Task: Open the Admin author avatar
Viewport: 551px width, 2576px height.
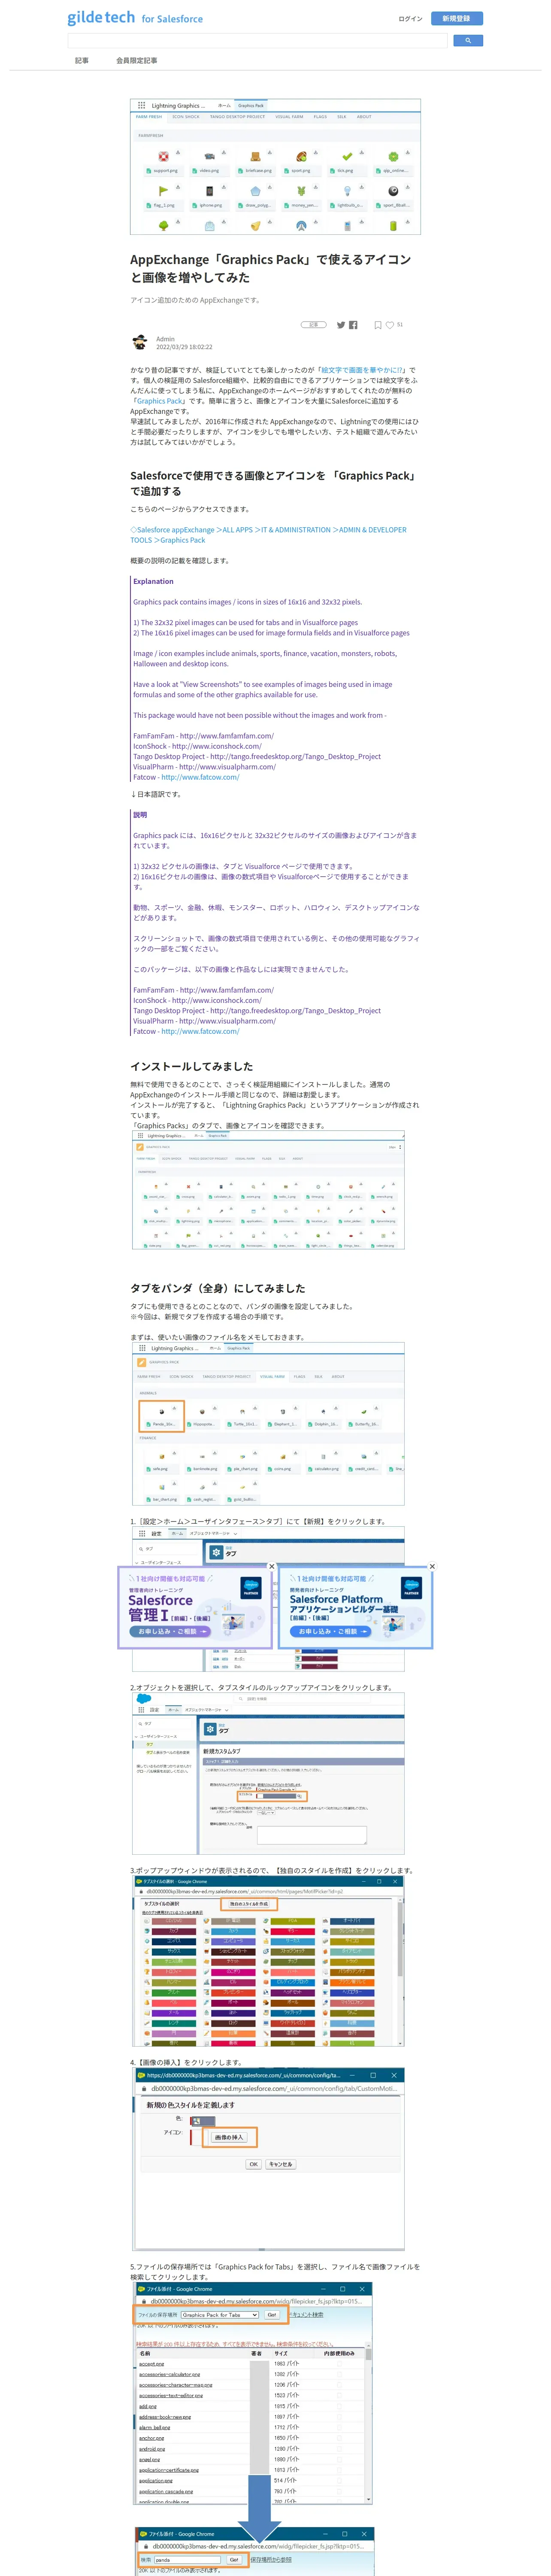Action: tap(140, 342)
